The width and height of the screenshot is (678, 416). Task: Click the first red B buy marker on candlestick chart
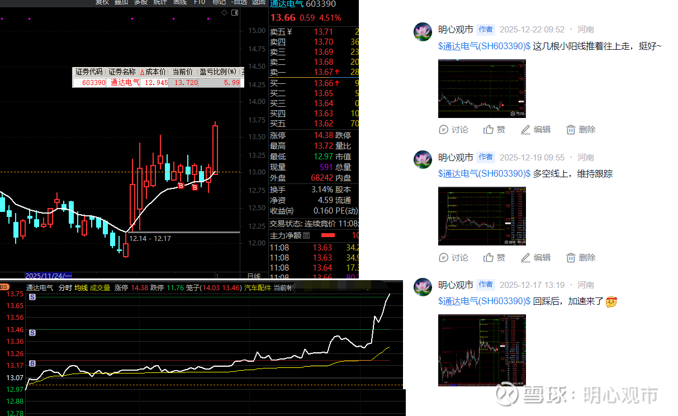[x=181, y=185]
